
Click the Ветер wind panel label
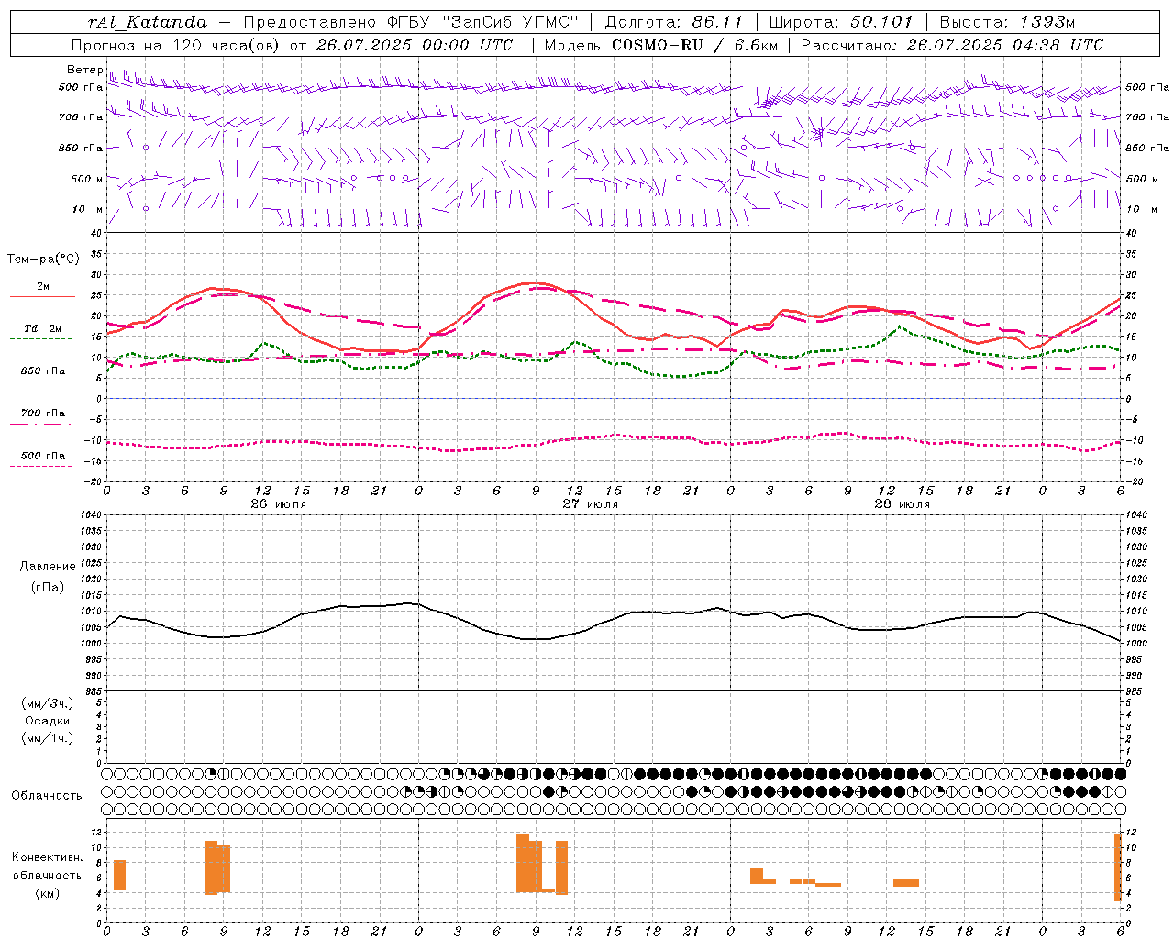(84, 70)
